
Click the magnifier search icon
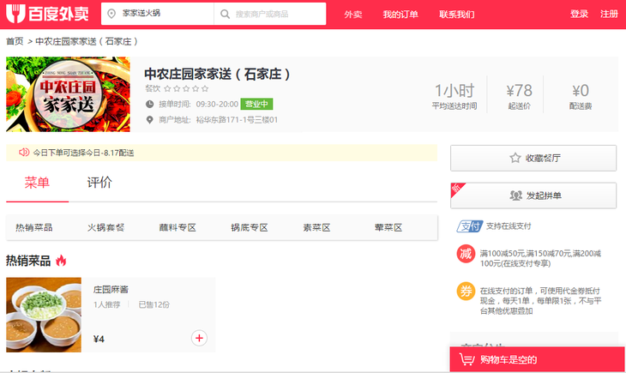(225, 14)
